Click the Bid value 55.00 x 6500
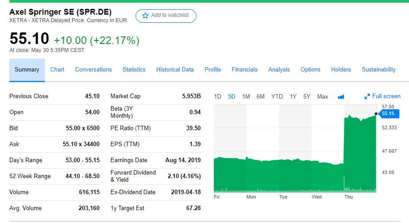Image resolution: width=409 pixels, height=223 pixels. pyautogui.click(x=83, y=128)
